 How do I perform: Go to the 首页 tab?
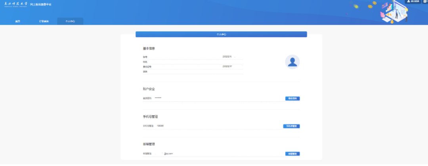[x=18, y=21]
